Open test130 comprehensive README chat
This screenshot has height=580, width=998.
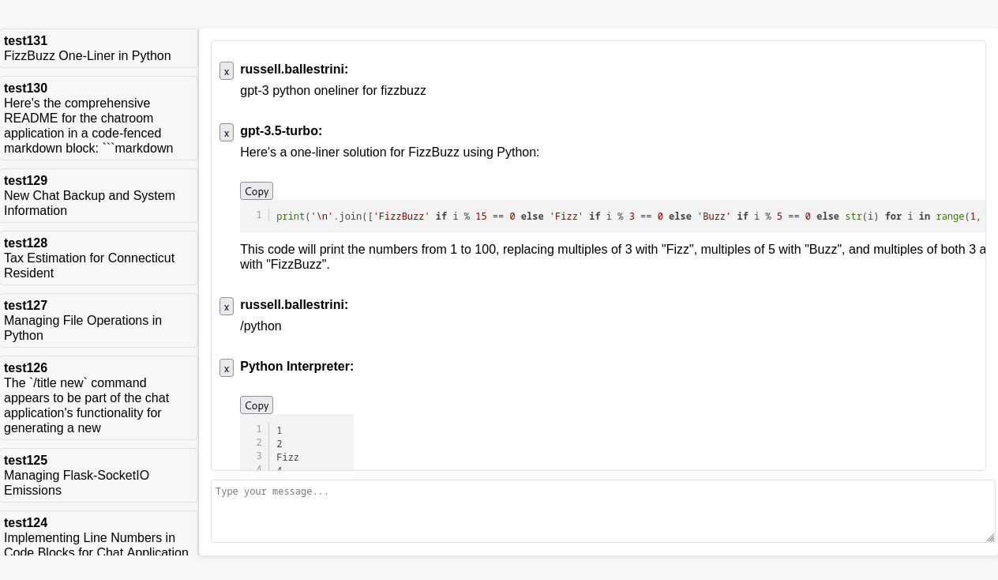point(99,119)
